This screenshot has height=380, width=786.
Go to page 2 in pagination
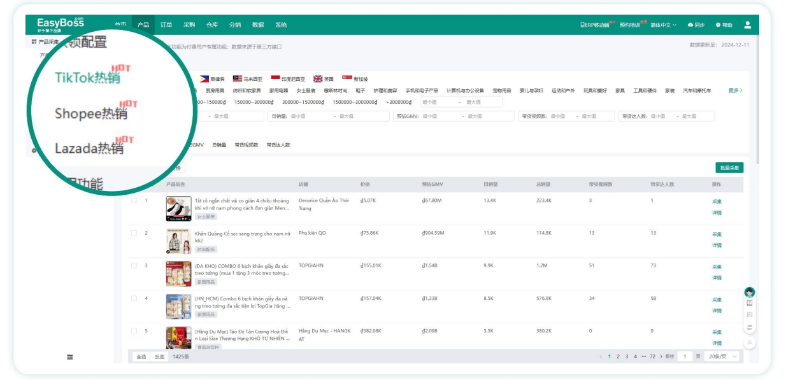coord(618,356)
